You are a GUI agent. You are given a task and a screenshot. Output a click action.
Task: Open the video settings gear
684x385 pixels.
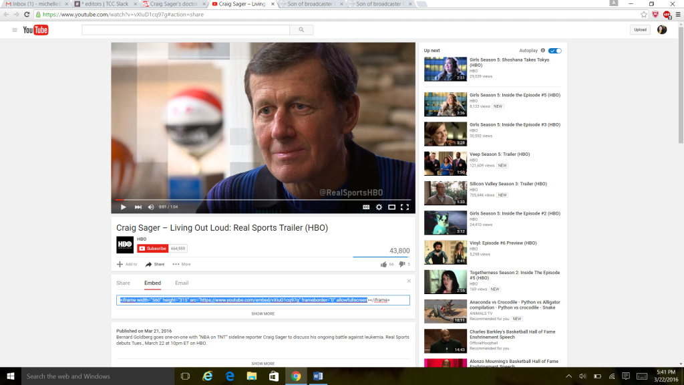click(x=379, y=207)
